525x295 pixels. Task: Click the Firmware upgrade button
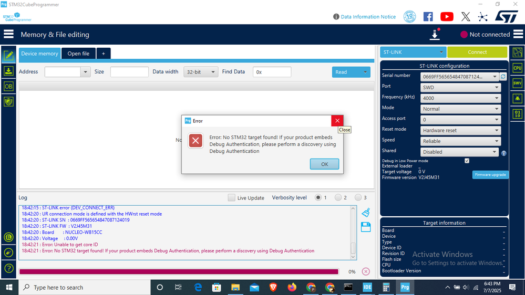[490, 175]
